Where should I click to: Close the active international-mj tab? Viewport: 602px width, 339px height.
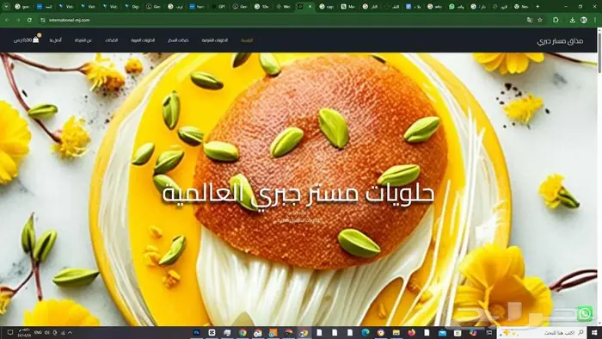pyautogui.click(x=310, y=7)
